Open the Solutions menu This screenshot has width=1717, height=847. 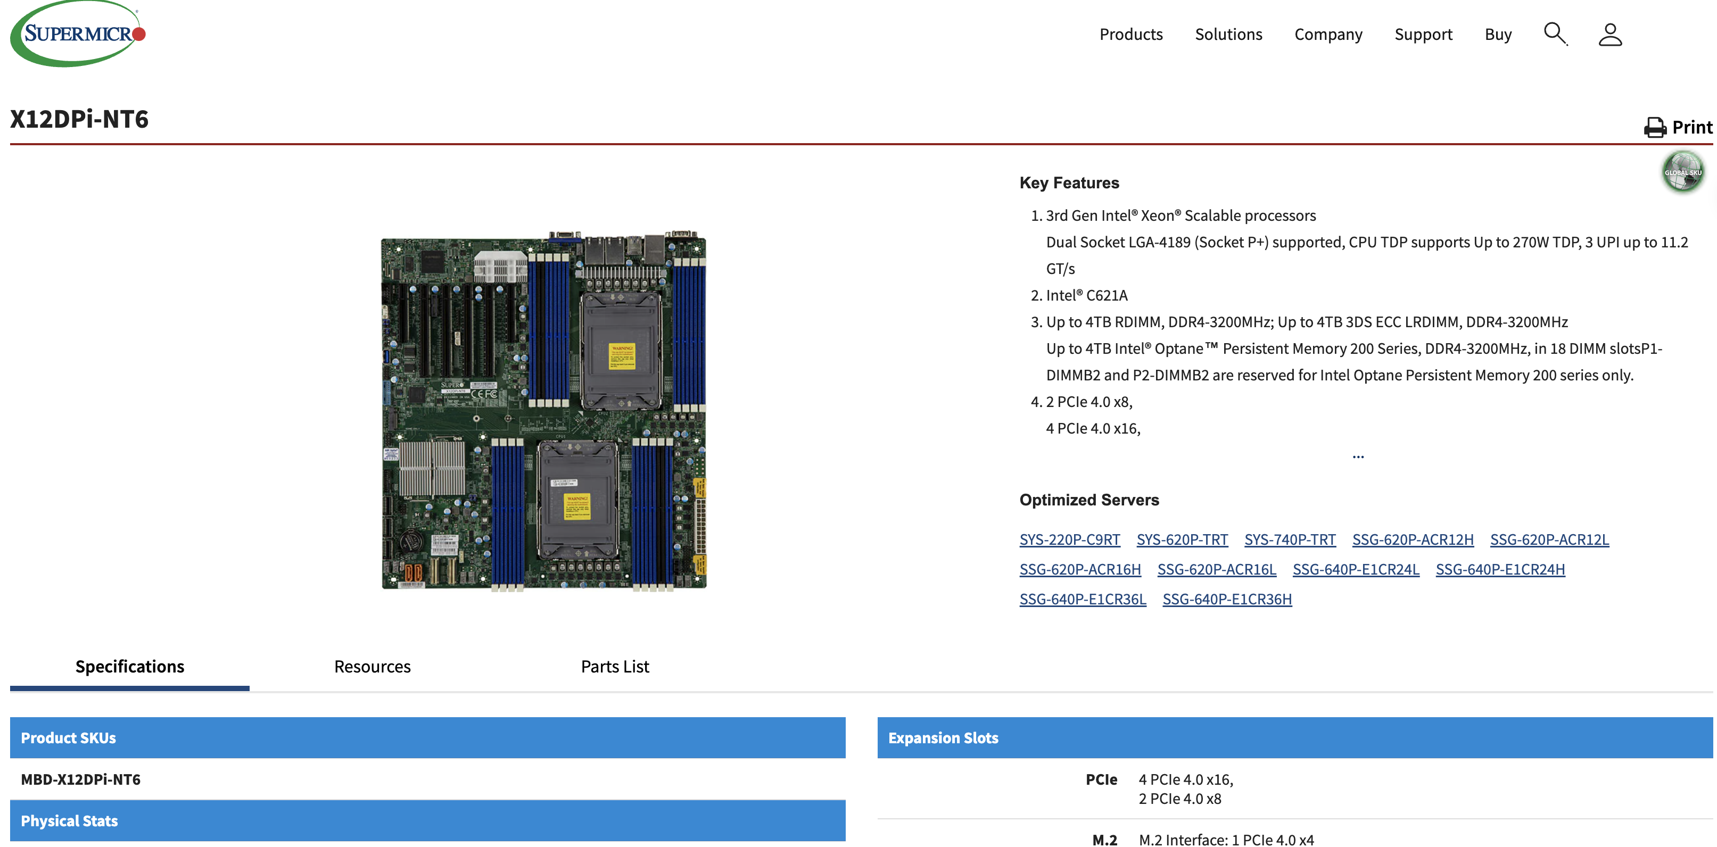pyautogui.click(x=1228, y=35)
